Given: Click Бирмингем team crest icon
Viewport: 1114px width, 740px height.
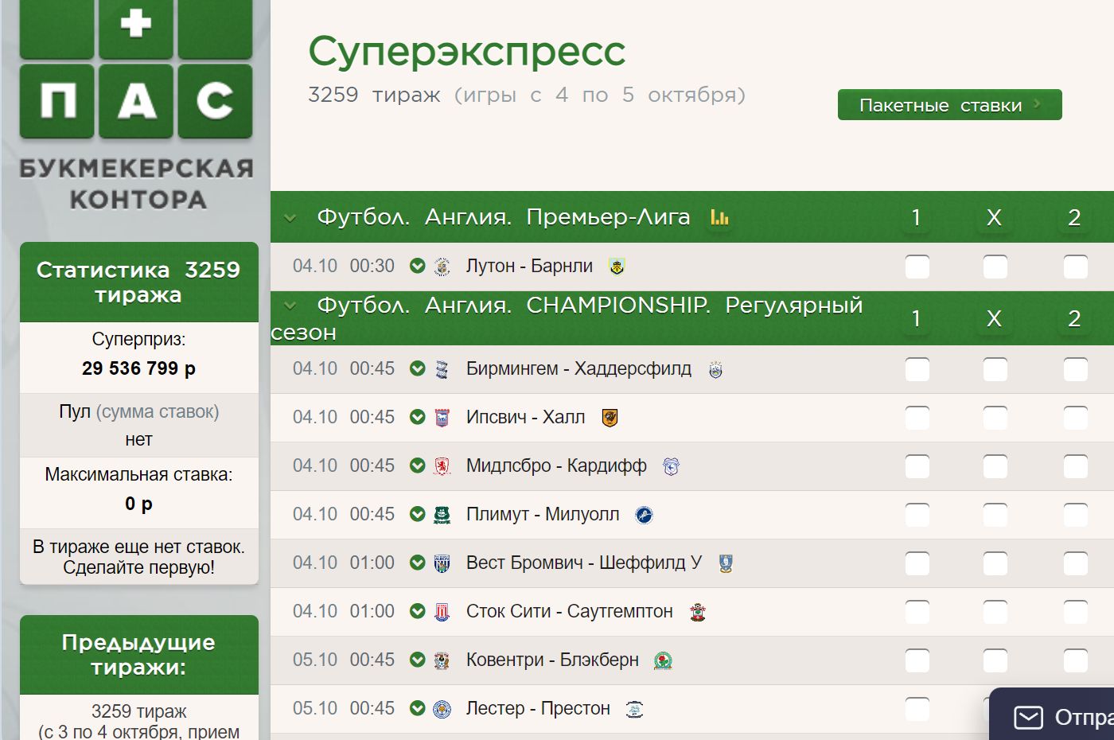Looking at the screenshot, I should pyautogui.click(x=442, y=369).
